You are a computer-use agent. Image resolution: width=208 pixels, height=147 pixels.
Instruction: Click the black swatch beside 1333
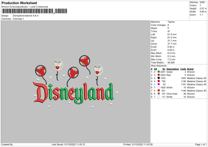pyautogui.click(x=159, y=78)
